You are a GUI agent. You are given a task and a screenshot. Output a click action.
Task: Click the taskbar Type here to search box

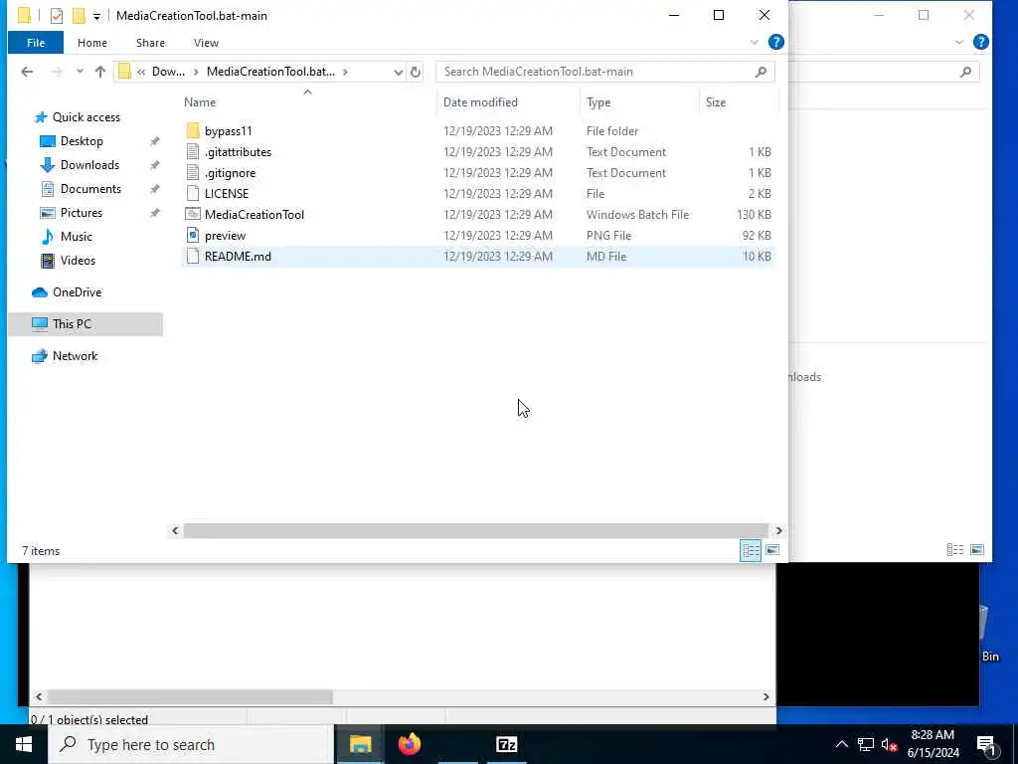click(x=191, y=744)
